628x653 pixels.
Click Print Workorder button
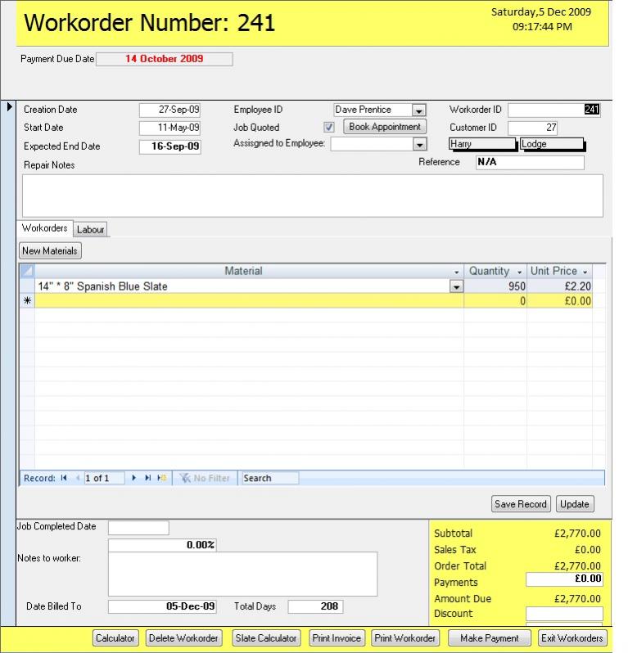[404, 638]
